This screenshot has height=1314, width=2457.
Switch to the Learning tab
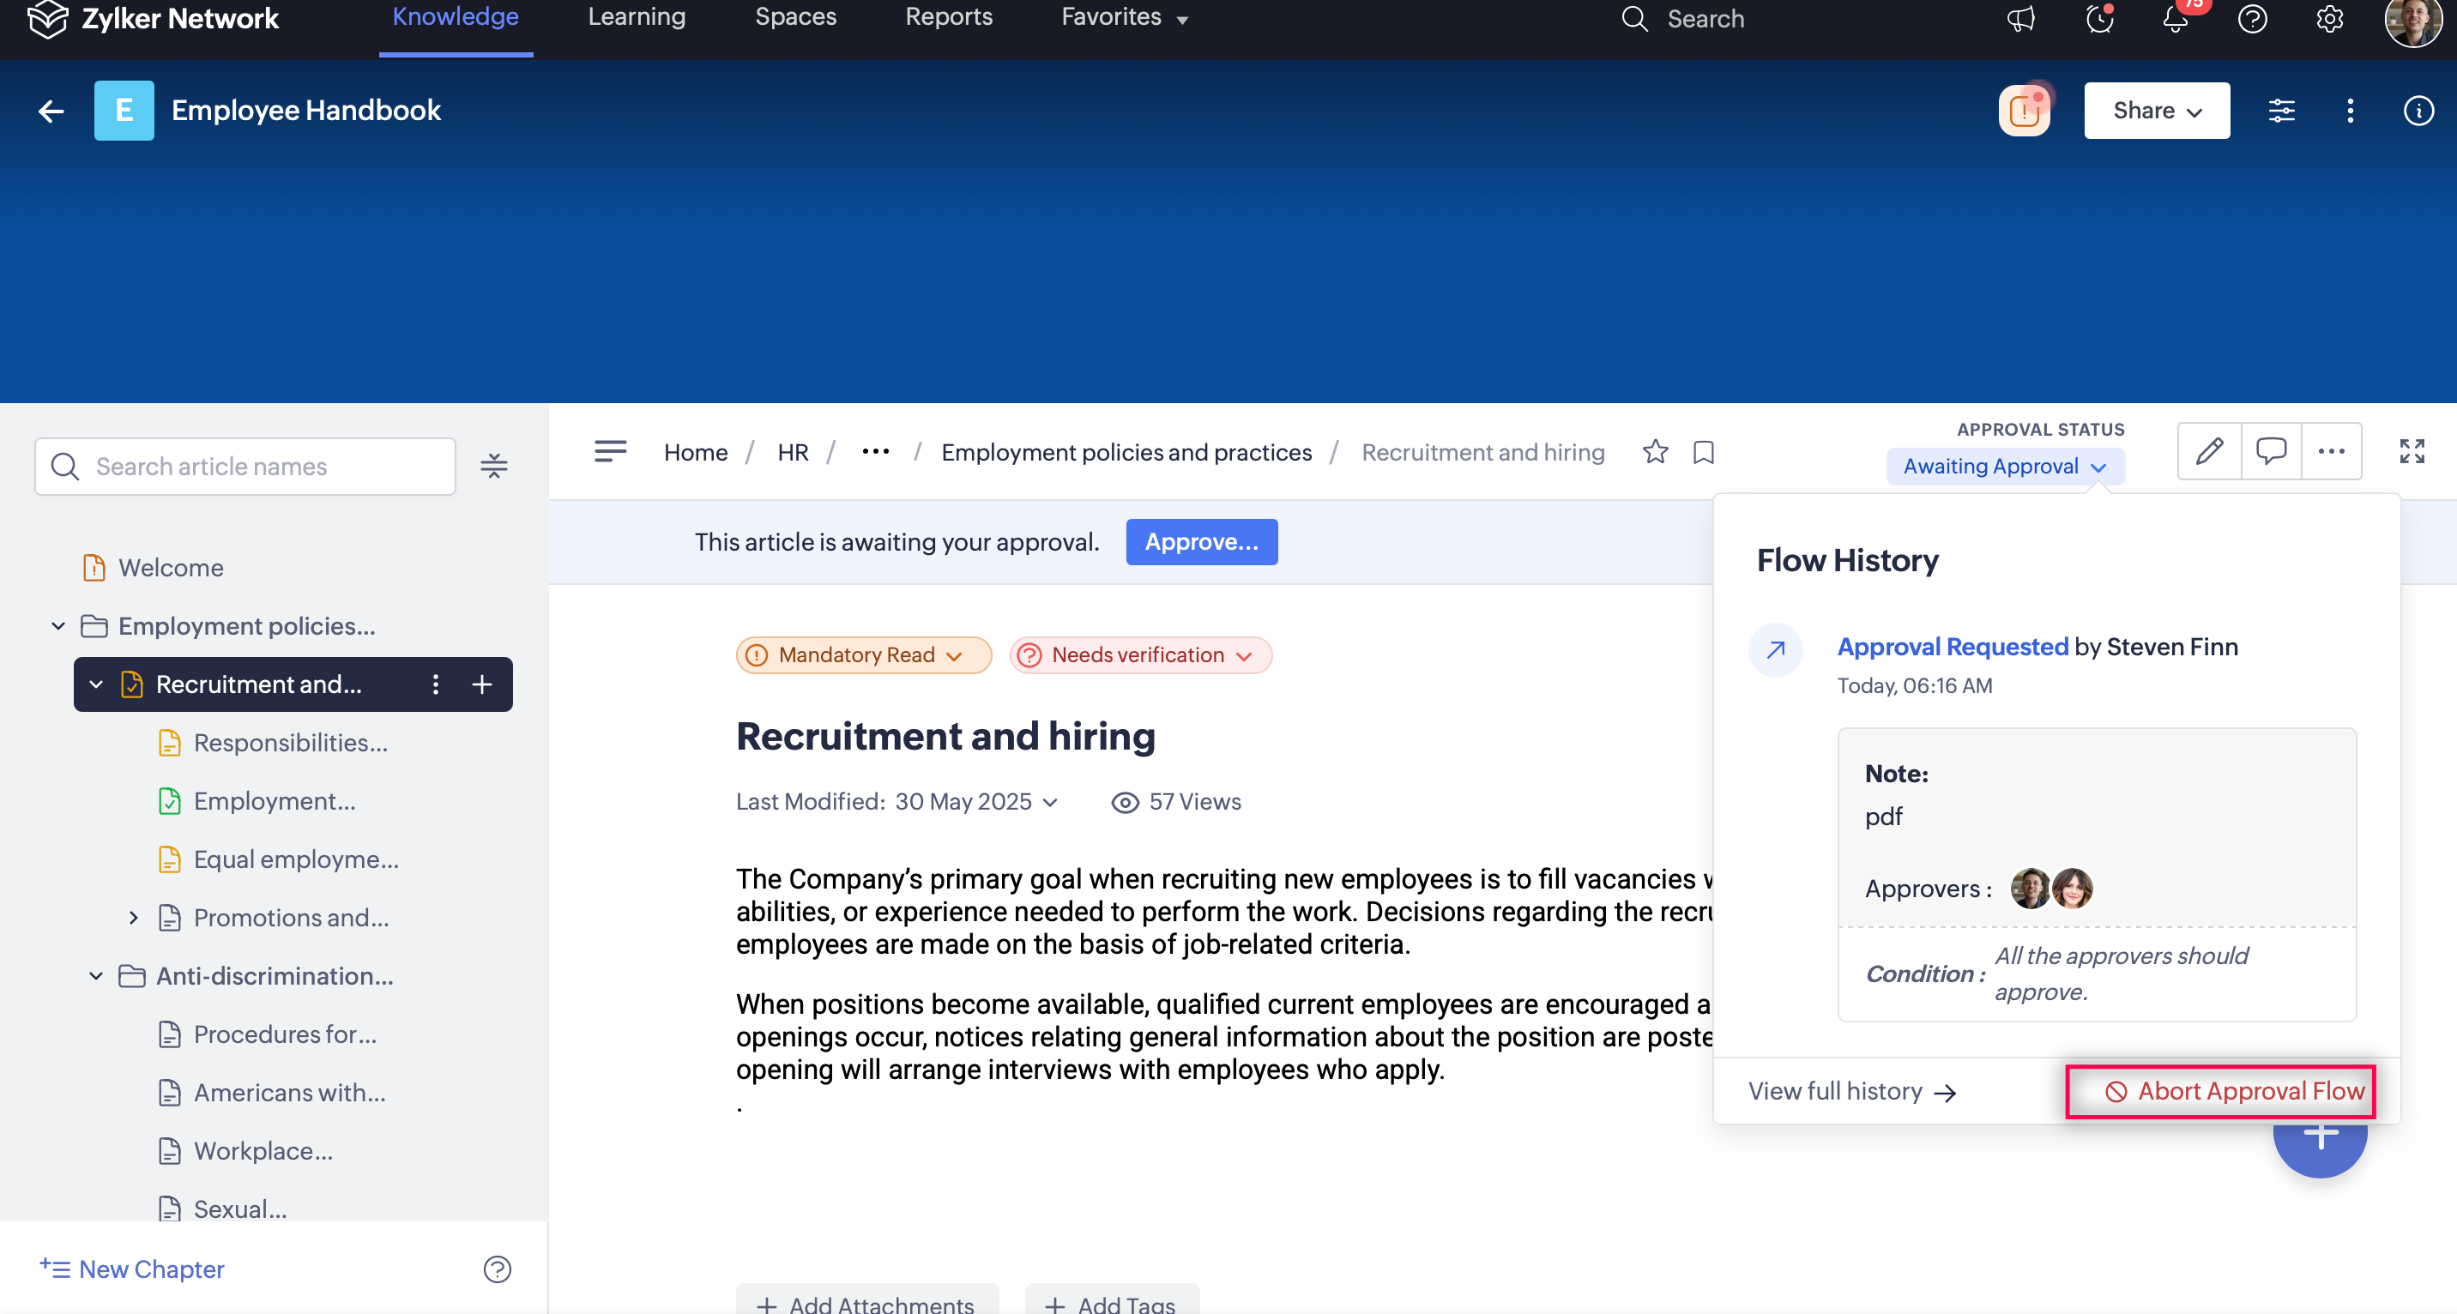coord(637,17)
